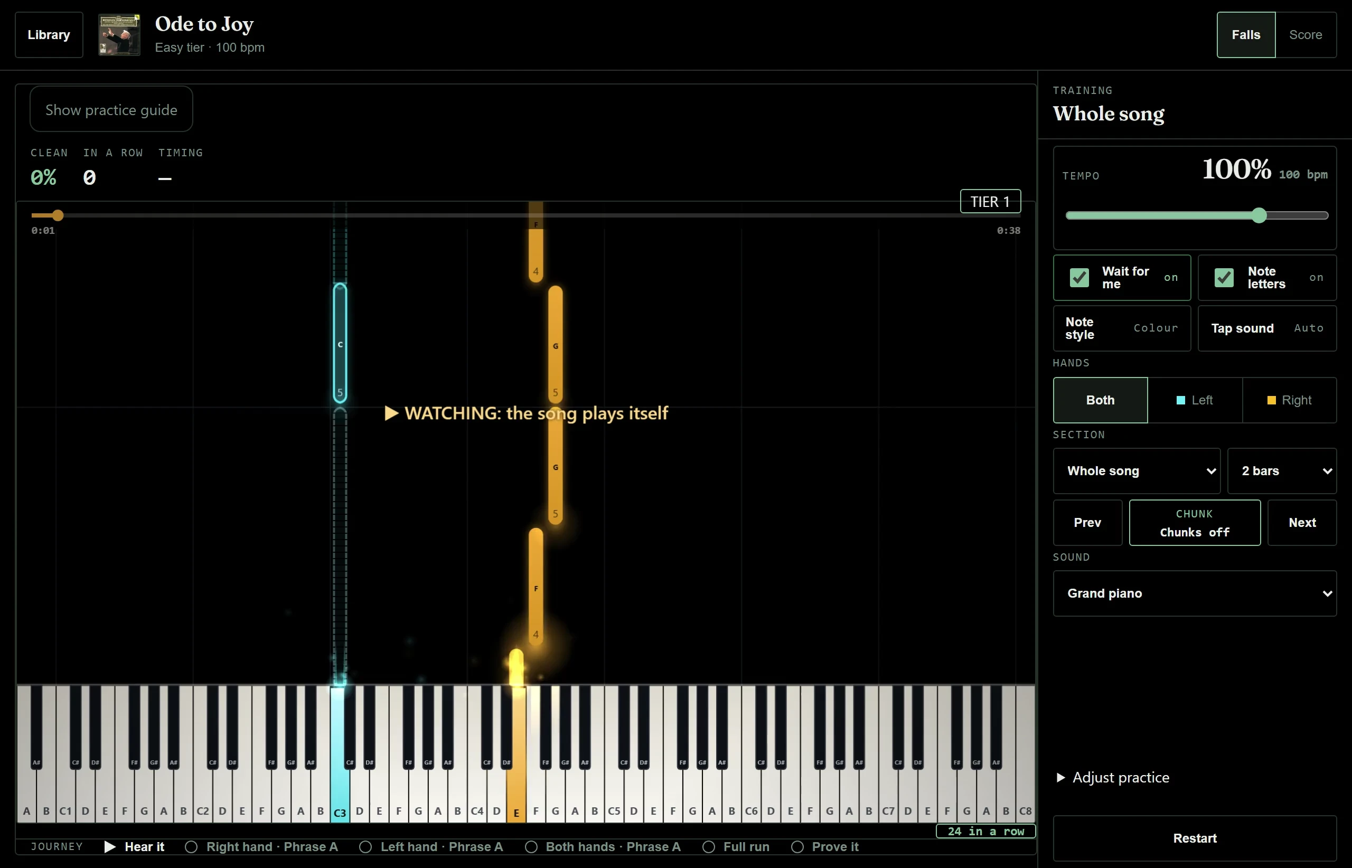Expand the Adjust practice section
Viewport: 1352px width, 868px height.
pos(1113,778)
